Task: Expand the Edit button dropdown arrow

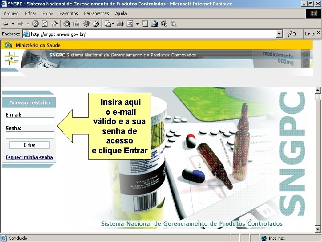Action: 137,24
